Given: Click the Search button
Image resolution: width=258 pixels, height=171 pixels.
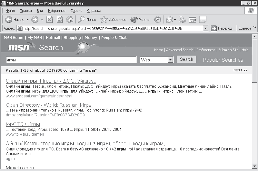Looking at the screenshot, I should point(186,59).
